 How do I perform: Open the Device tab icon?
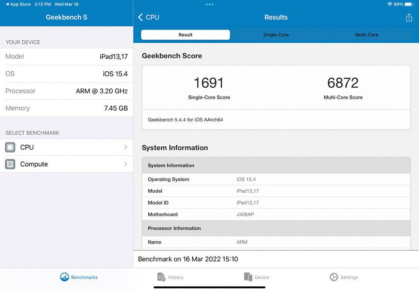pyautogui.click(x=248, y=277)
